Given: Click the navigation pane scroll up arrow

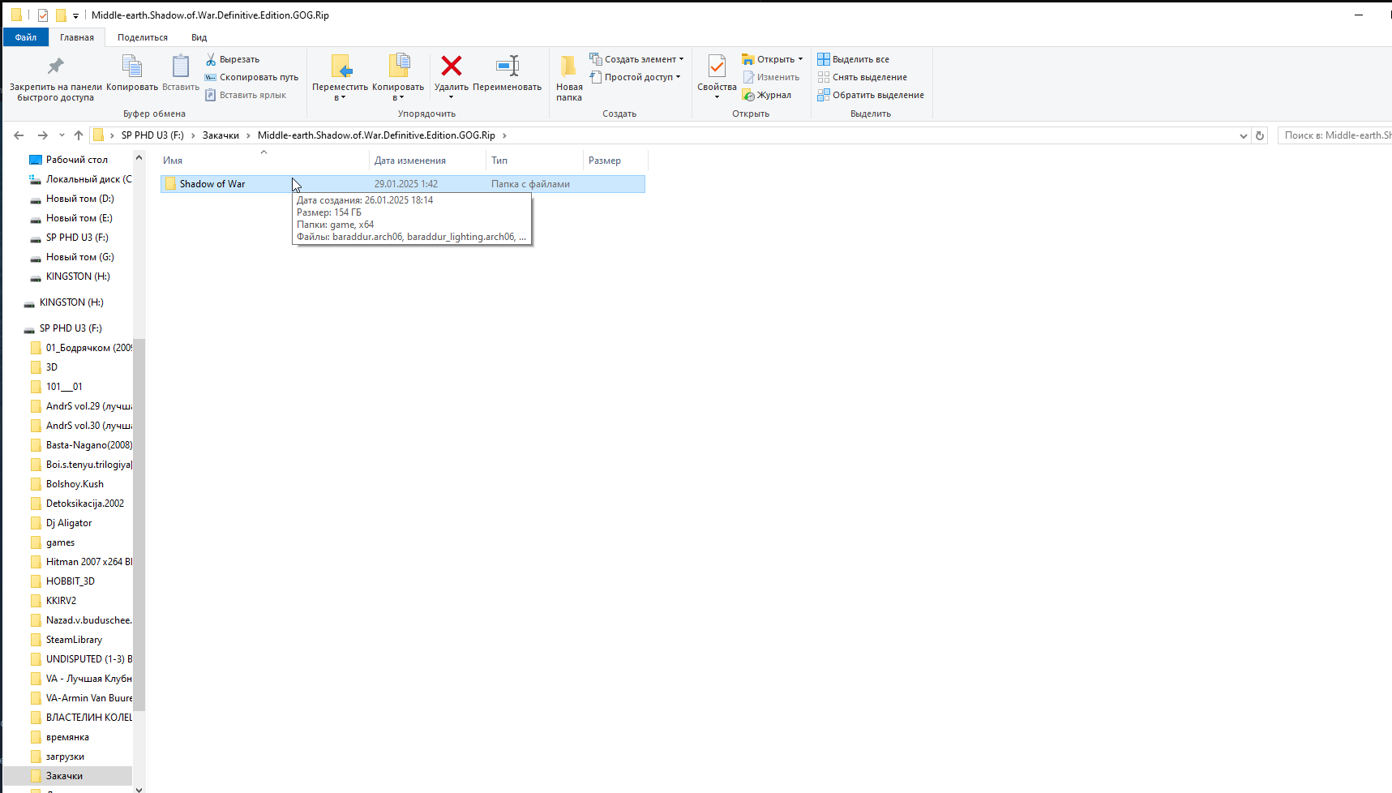Looking at the screenshot, I should (x=139, y=157).
